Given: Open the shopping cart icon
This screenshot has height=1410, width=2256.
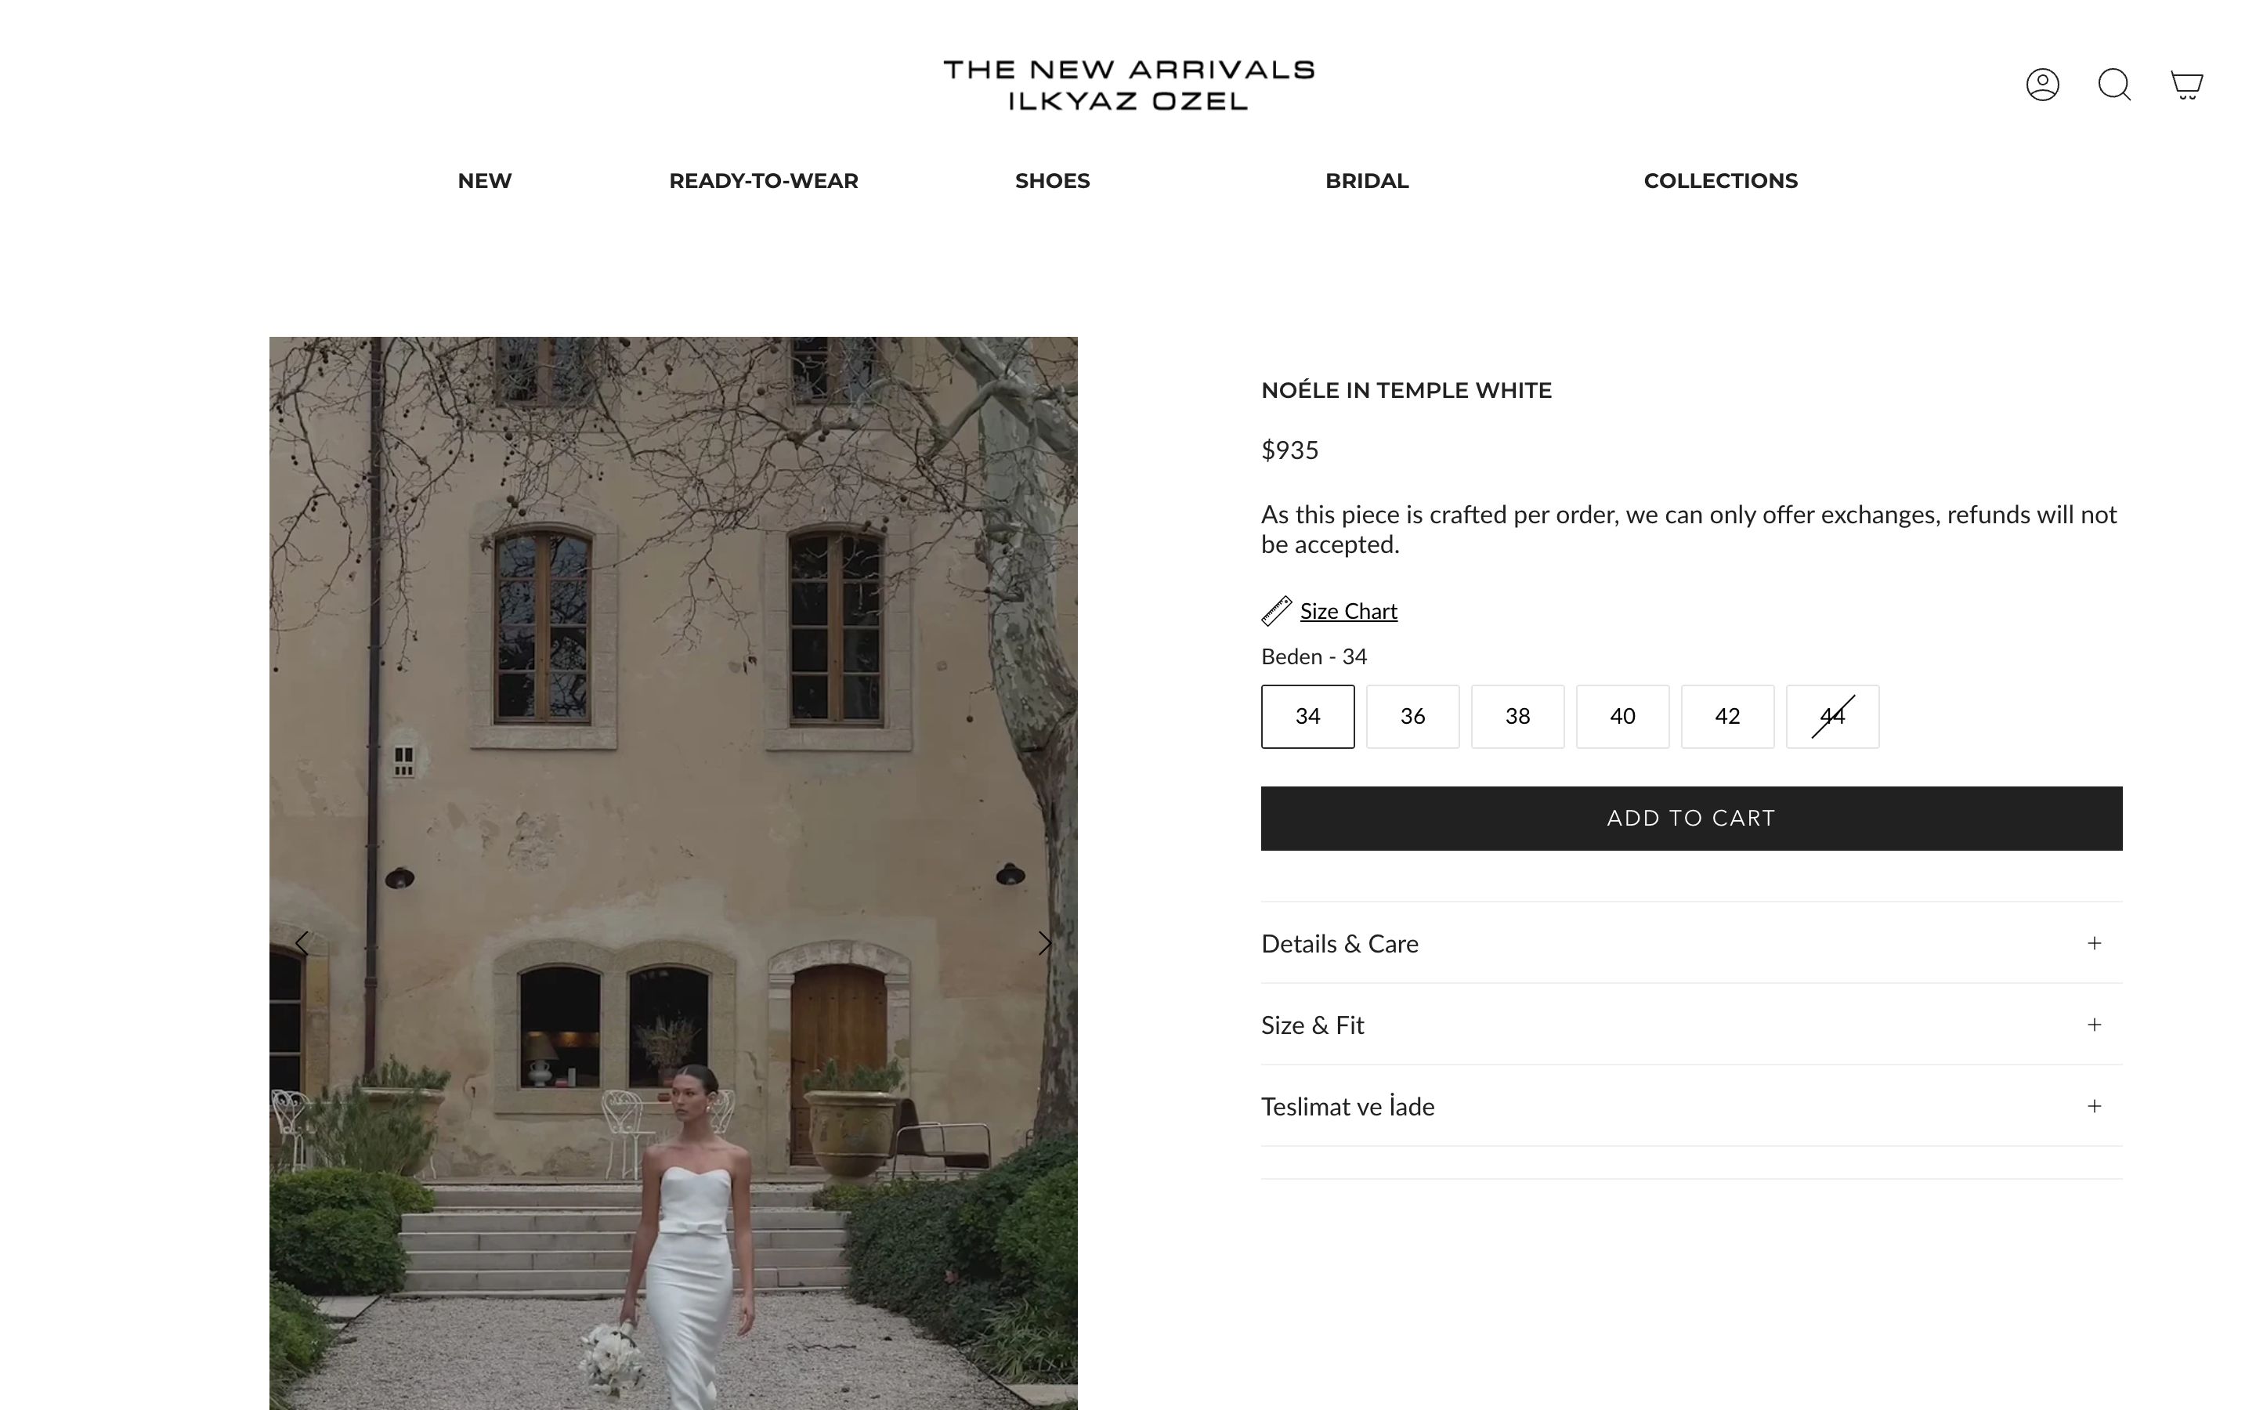Looking at the screenshot, I should (2186, 85).
